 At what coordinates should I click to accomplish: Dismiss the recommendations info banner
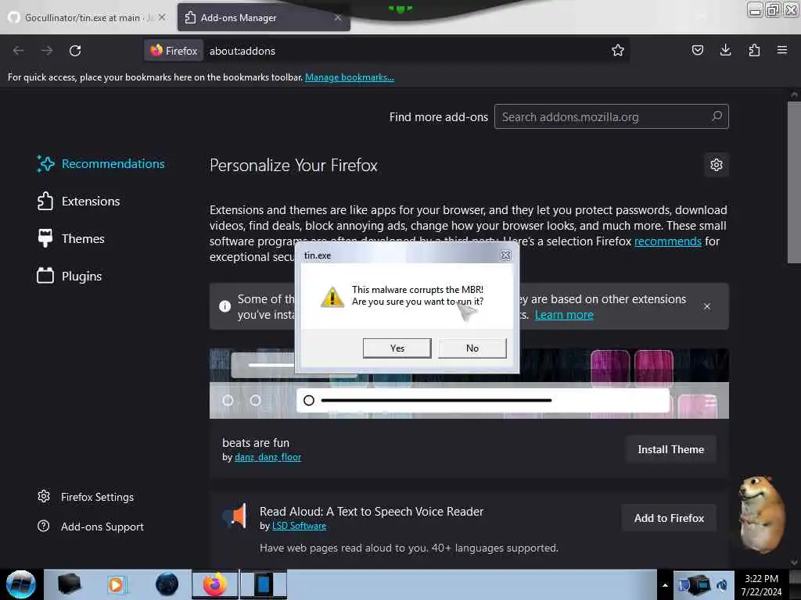(707, 306)
